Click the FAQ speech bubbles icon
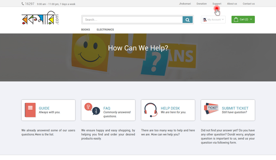Image resolution: width=276 pixels, height=160 pixels. pyautogui.click(x=92, y=109)
